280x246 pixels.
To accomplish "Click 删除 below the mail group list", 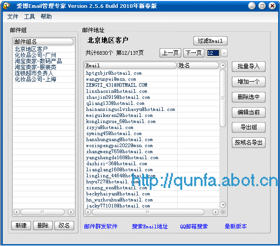I will [43, 226].
